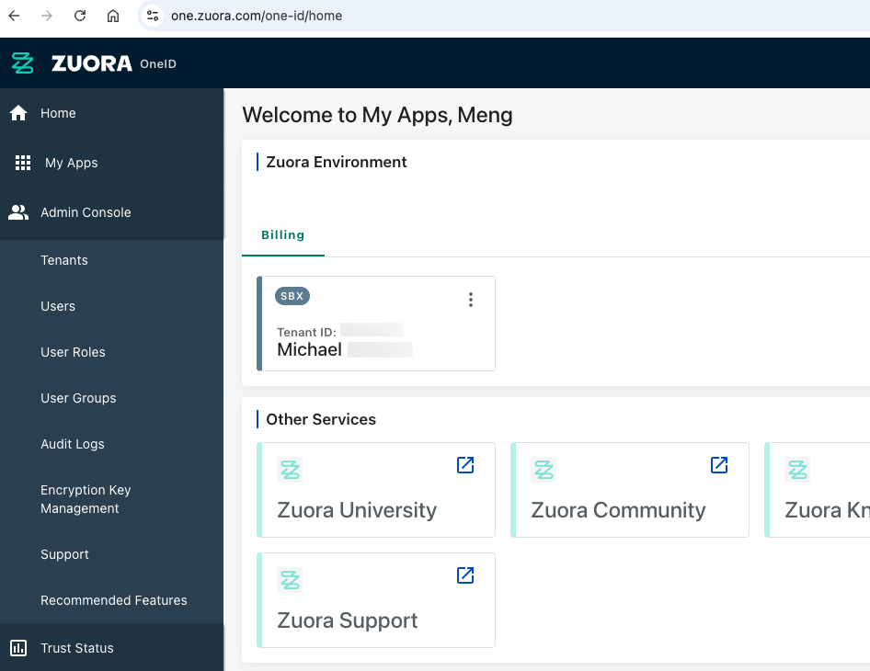The width and height of the screenshot is (870, 671).
Task: Open three-dot menu on SBX tenant card
Action: pos(471,300)
